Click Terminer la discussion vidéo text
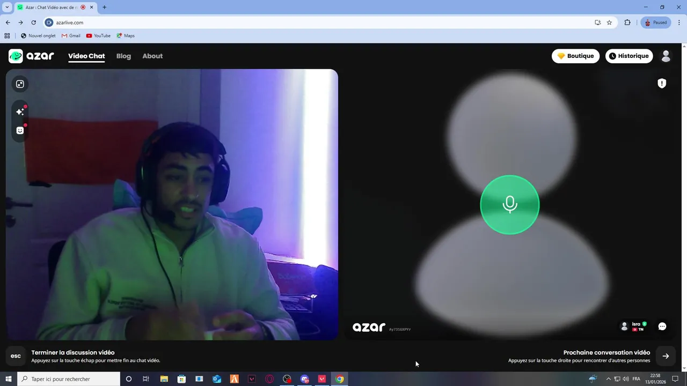 coord(73,353)
